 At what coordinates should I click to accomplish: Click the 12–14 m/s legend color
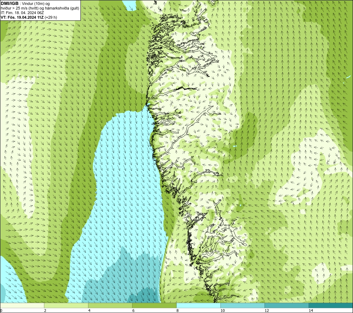tap(287, 306)
